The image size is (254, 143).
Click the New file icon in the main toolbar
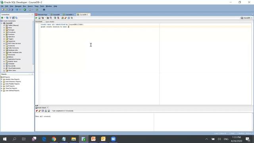tap(3, 10)
